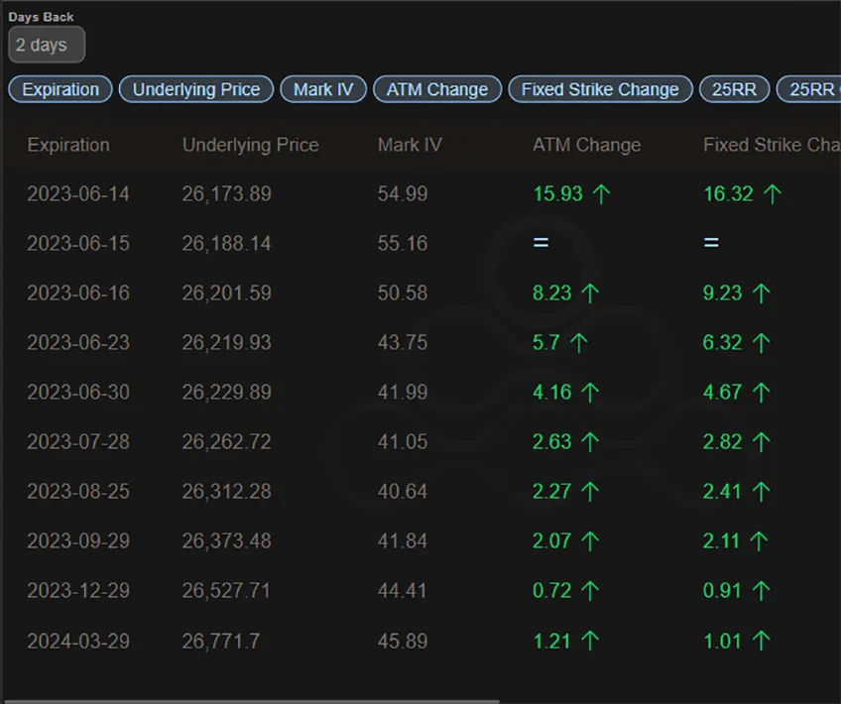Click ATM Change value 0.72

(551, 590)
